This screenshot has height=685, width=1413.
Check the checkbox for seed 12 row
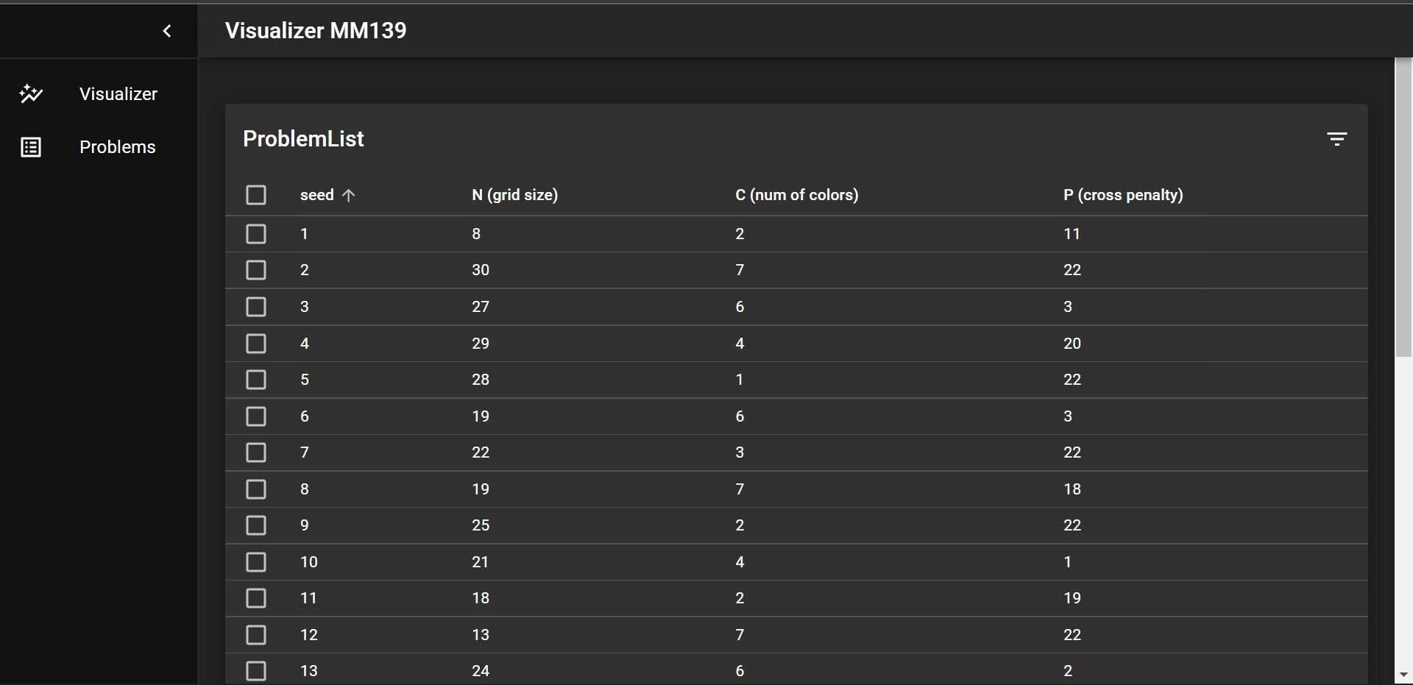[x=256, y=635]
